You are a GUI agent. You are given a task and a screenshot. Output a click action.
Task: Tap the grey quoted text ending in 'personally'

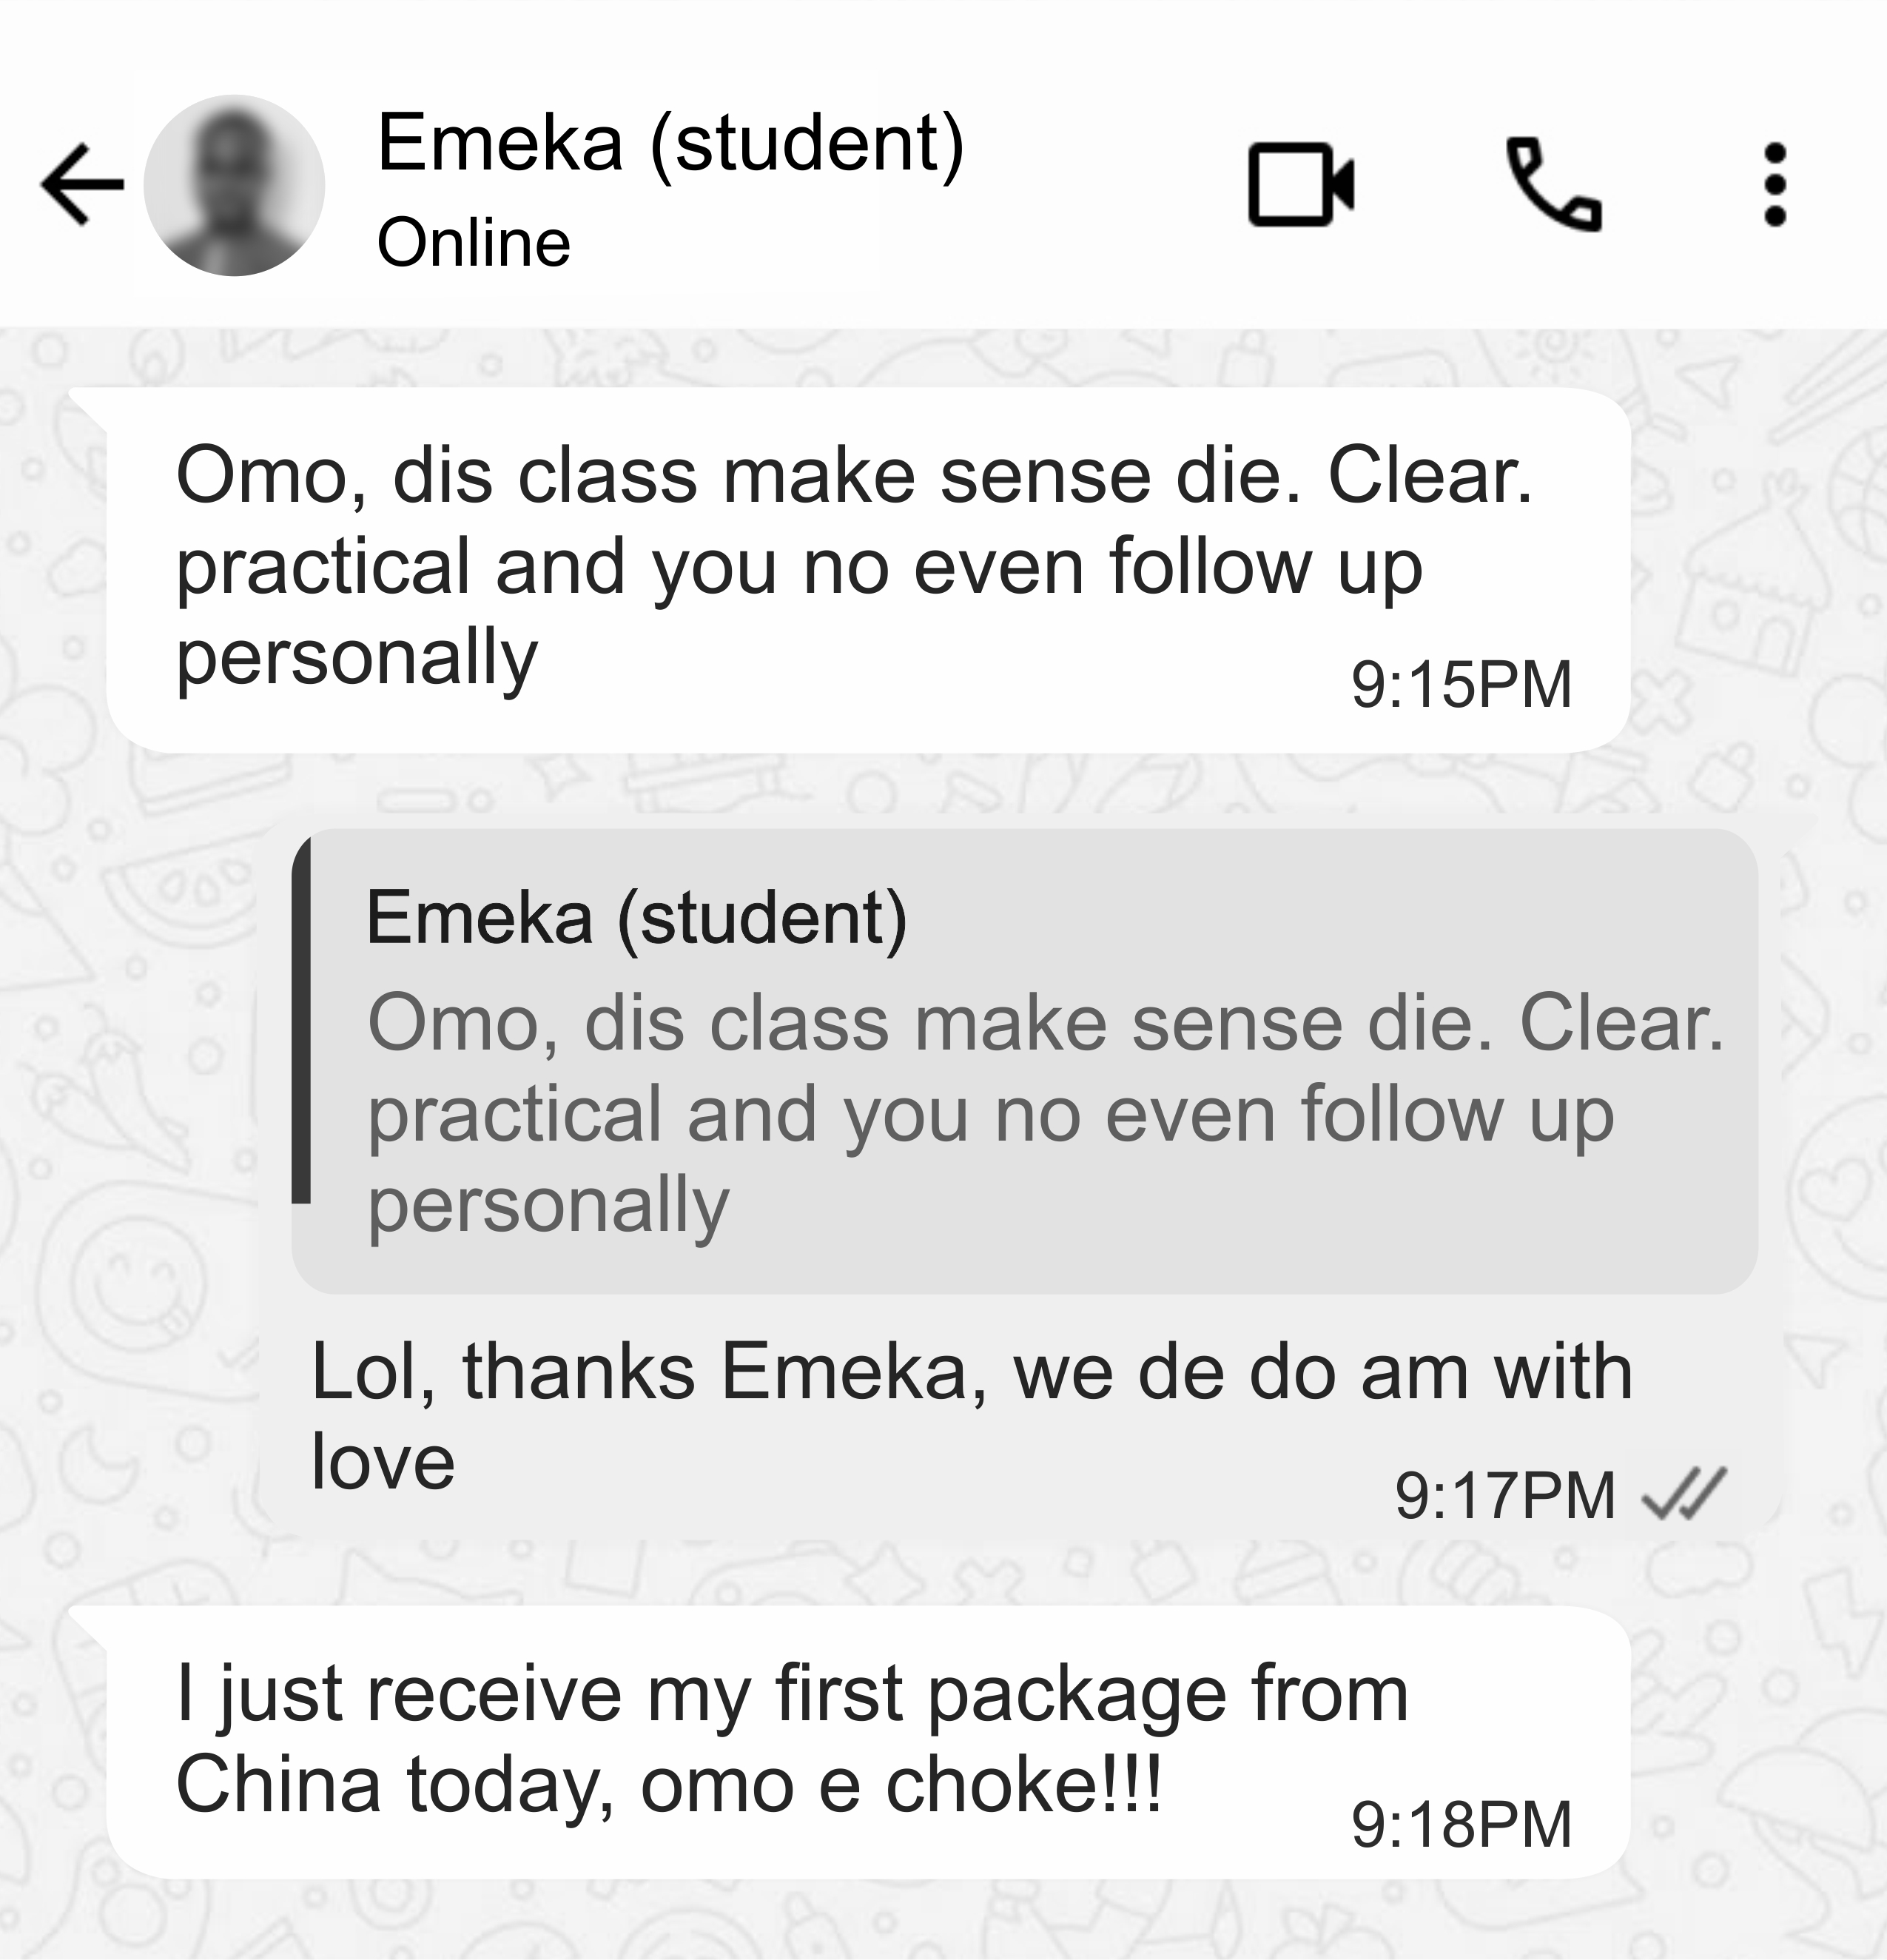1045,1115
